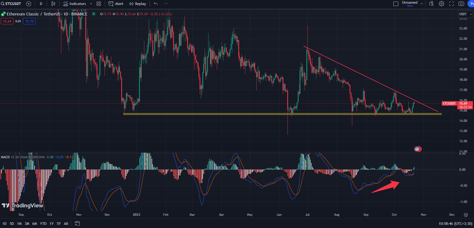Click the blue Publish button
474x228 pixels.
(x=471, y=4)
